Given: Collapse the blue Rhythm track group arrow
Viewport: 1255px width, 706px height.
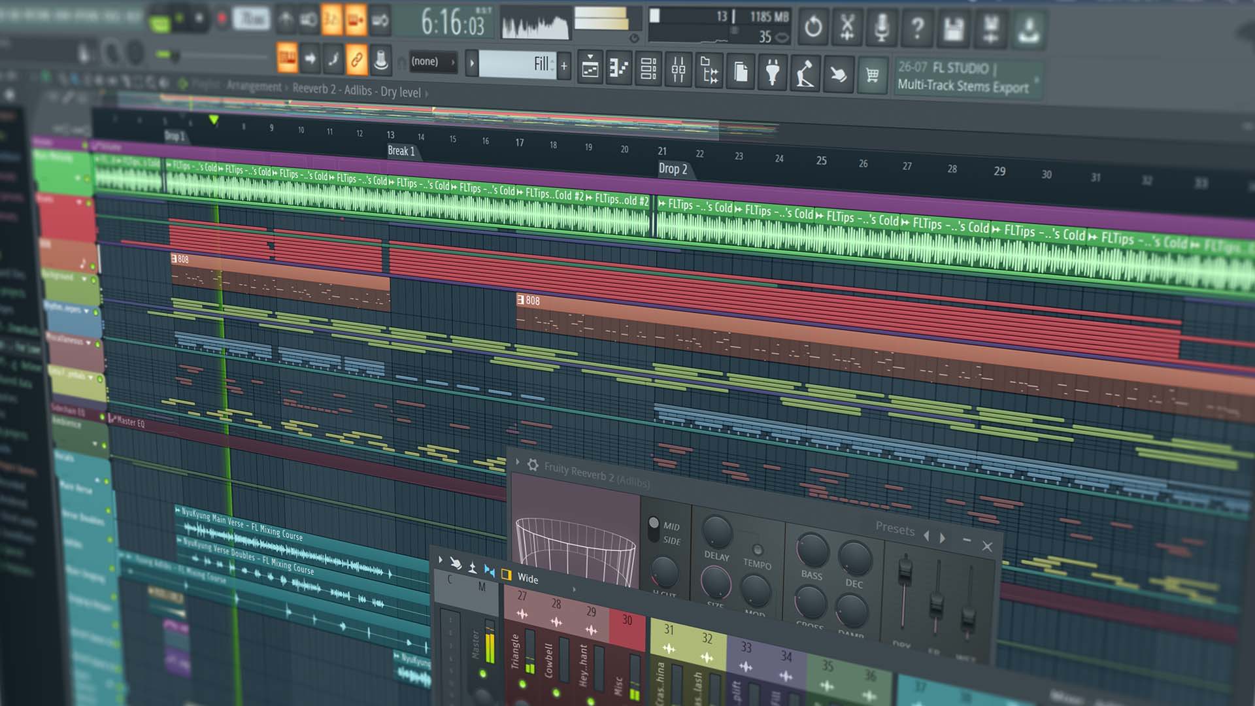Looking at the screenshot, I should [86, 311].
